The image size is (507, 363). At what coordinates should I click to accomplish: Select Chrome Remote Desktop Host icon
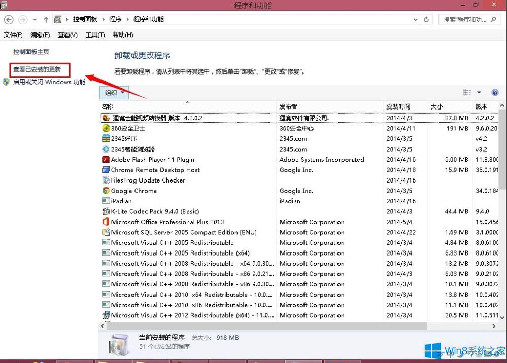[x=106, y=169]
